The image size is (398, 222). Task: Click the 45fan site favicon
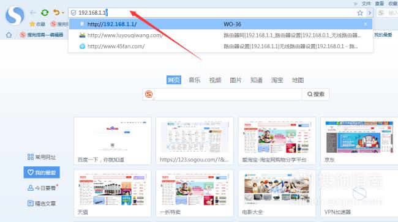[x=82, y=46]
